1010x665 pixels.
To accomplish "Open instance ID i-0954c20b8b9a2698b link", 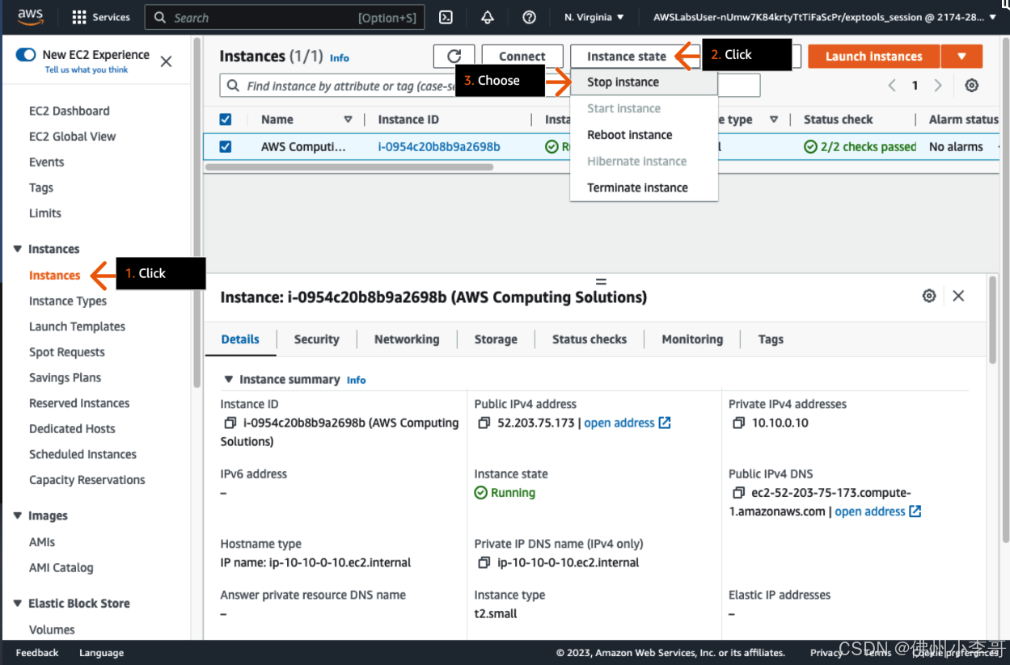I will (438, 147).
